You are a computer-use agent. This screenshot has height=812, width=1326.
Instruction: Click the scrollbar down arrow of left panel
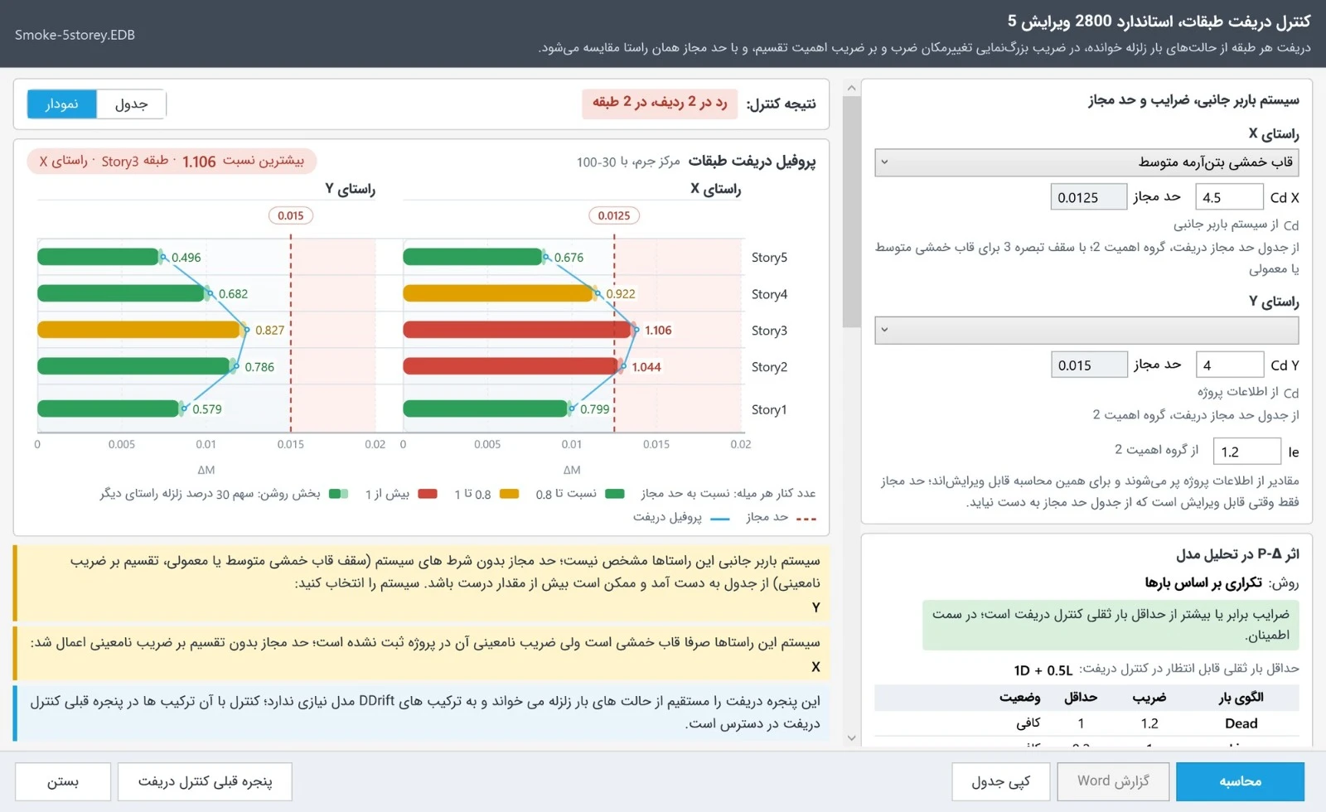tap(851, 737)
